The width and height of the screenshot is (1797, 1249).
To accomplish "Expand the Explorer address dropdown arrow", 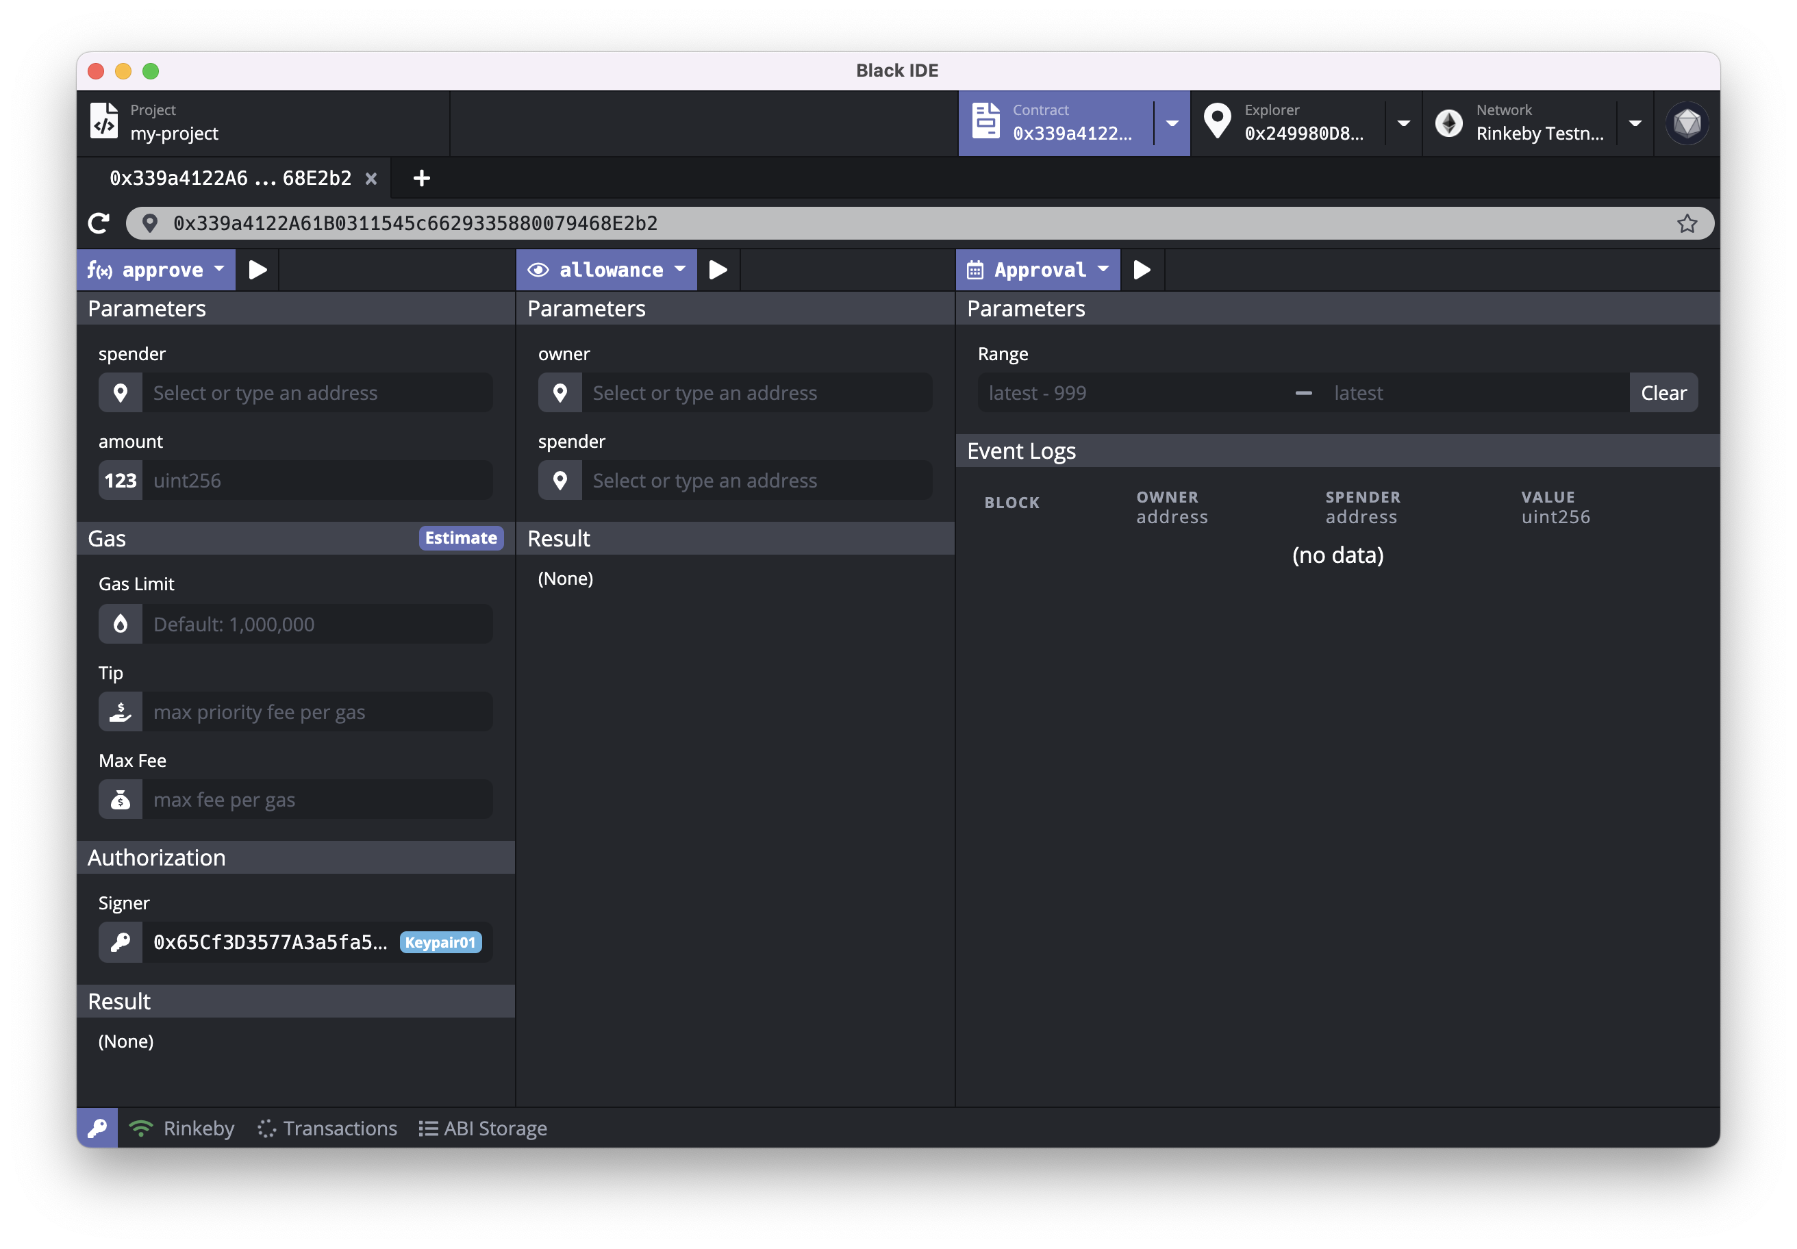I will [x=1403, y=124].
